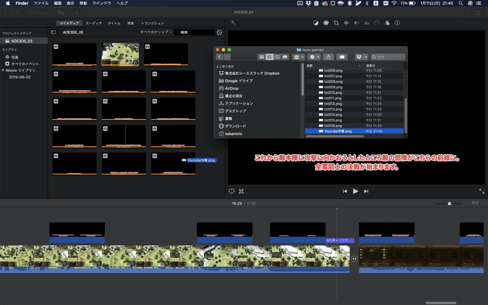Open Siri from the menu bar

tap(470, 3)
